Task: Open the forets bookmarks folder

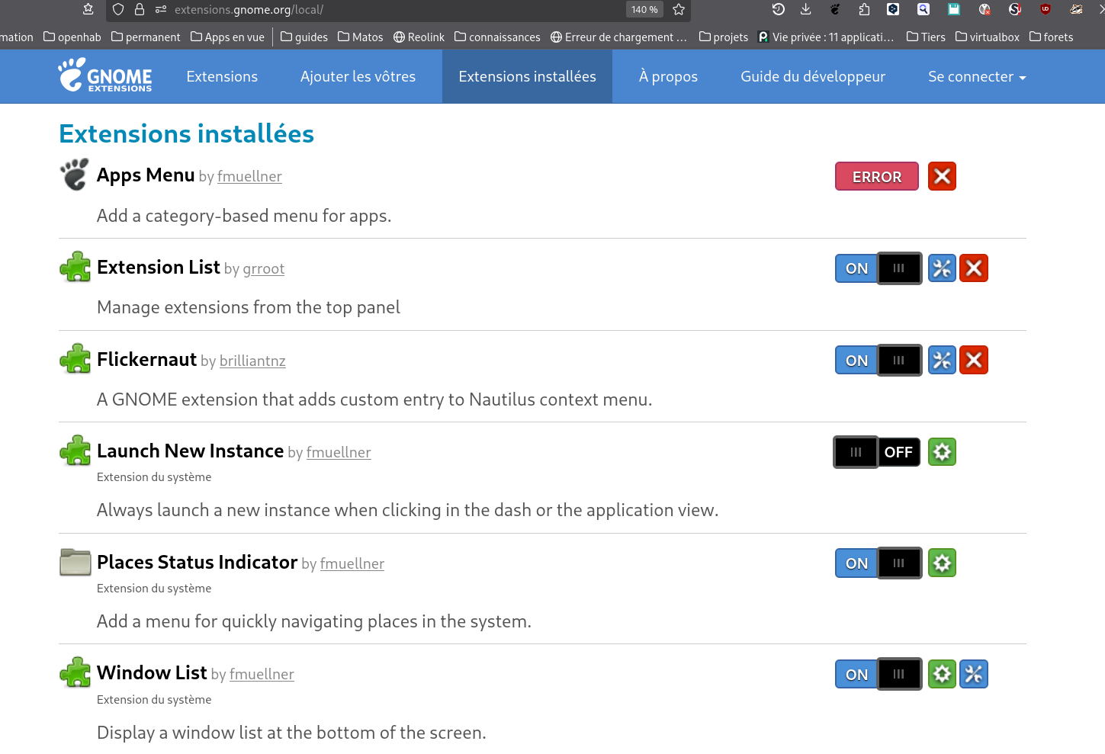Action: coord(1051,37)
